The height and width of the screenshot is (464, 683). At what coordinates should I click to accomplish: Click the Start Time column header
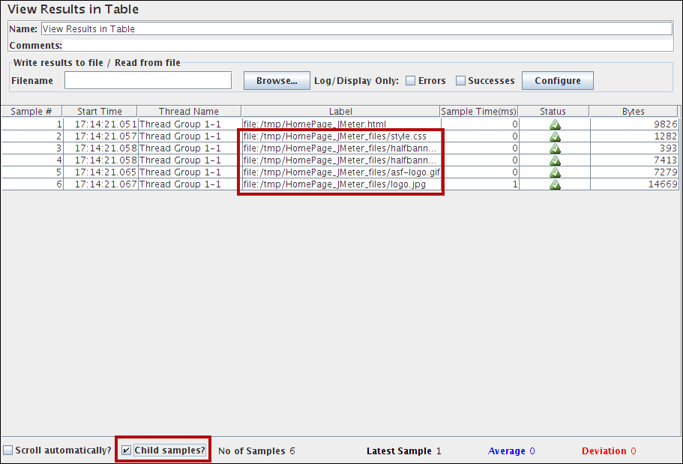coord(99,112)
